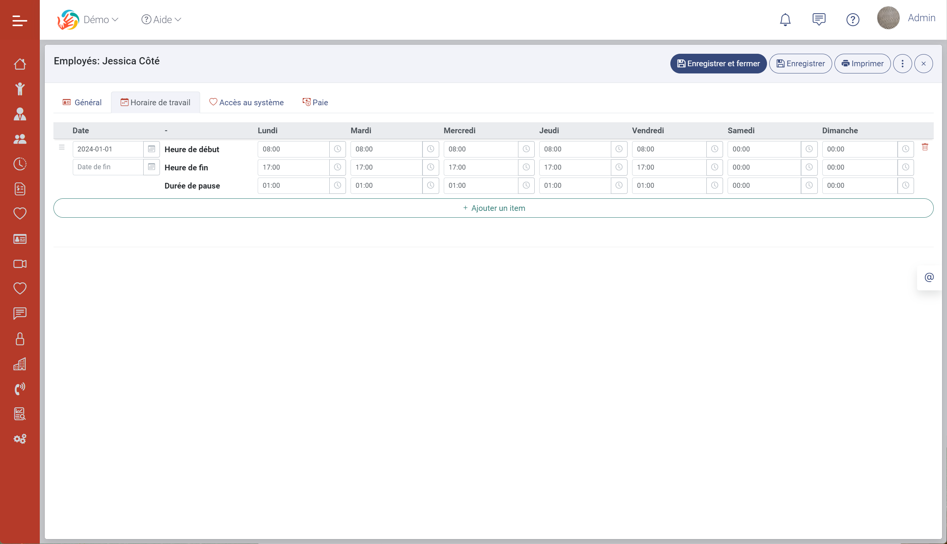947x544 pixels.
Task: Open the padlock icon in the sidebar
Action: [20, 339]
